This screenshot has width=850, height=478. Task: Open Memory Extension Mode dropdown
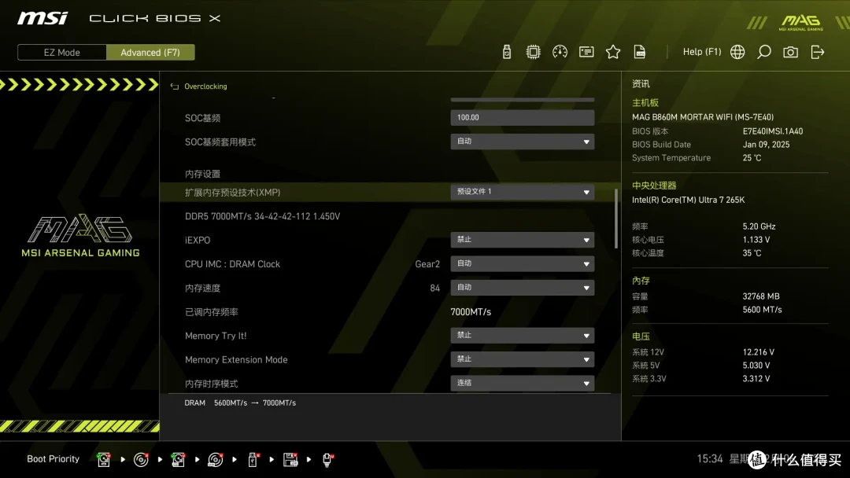[522, 359]
